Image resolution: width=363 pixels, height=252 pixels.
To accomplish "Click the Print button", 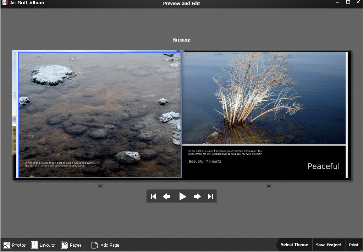I will 353,245.
